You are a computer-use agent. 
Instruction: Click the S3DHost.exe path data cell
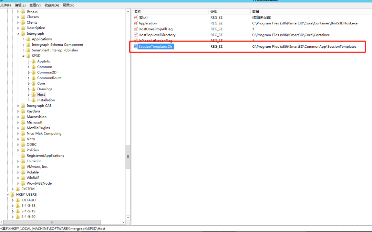pyautogui.click(x=304, y=23)
